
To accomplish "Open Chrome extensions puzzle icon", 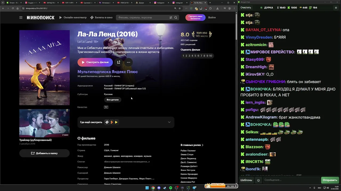I will click(x=210, y=8).
